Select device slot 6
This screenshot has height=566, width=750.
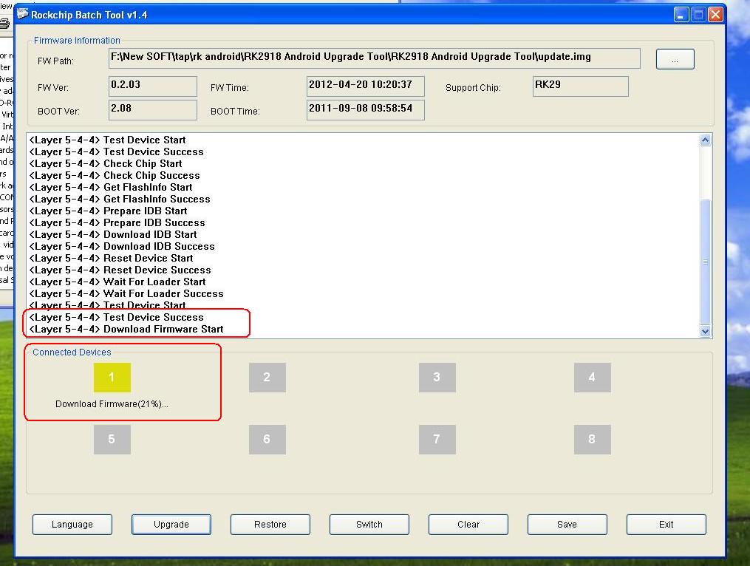click(267, 439)
